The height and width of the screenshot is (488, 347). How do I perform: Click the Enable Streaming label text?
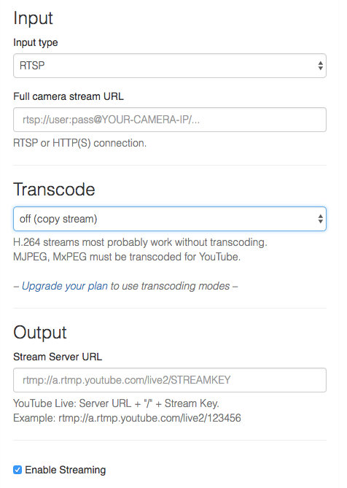(66, 470)
